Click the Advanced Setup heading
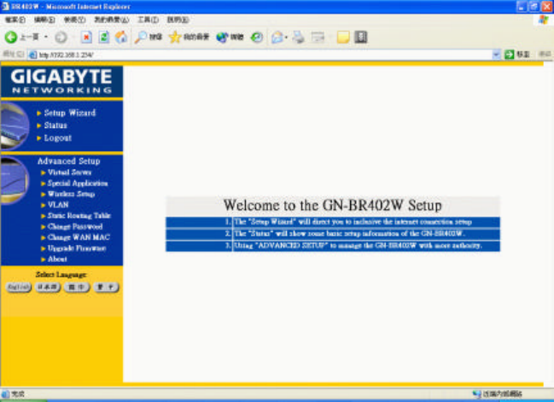This screenshot has height=402, width=554. click(69, 161)
